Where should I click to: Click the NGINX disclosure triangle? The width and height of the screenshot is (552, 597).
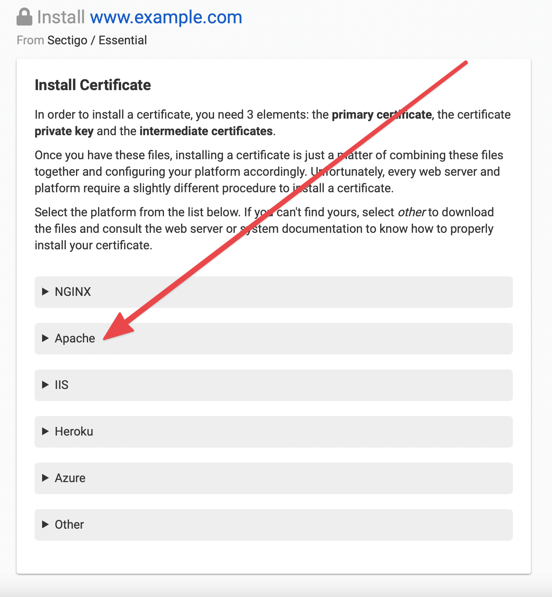pyautogui.click(x=45, y=292)
